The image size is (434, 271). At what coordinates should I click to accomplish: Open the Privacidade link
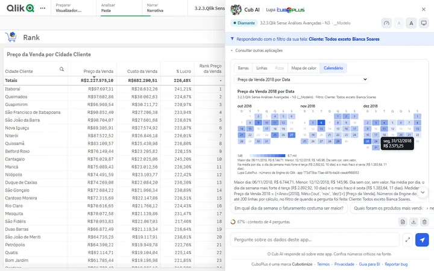tap(344, 264)
